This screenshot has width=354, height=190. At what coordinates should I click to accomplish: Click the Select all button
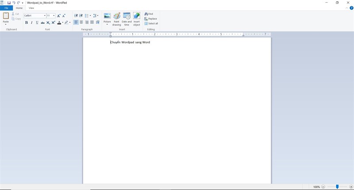click(151, 23)
